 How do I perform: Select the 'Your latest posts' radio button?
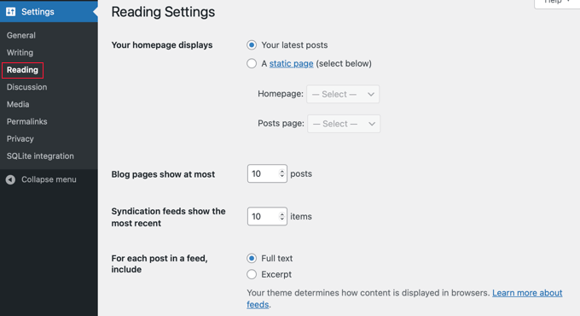click(252, 45)
